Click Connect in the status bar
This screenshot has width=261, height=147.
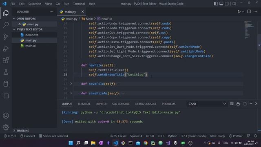pos(28,136)
